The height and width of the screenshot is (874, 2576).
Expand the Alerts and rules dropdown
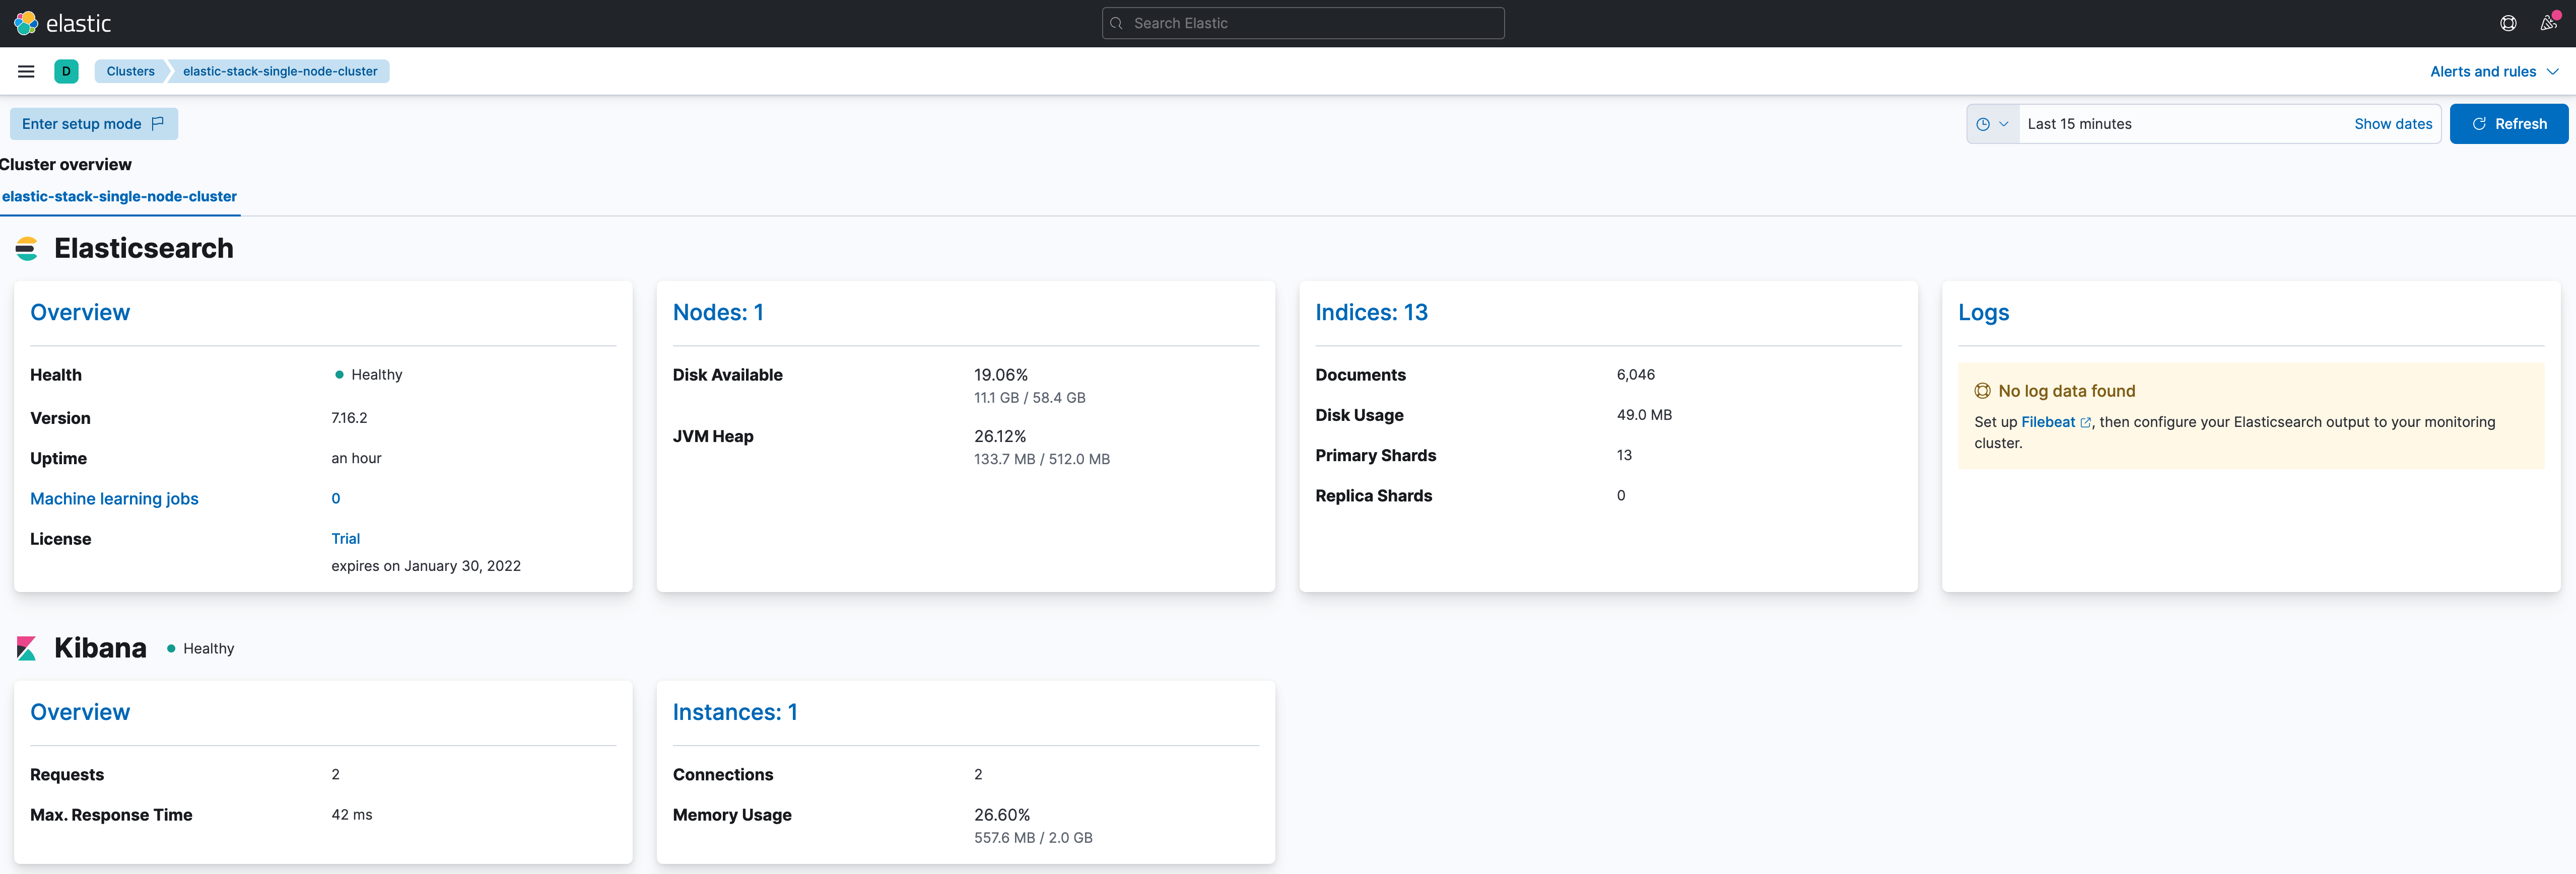pyautogui.click(x=2493, y=71)
